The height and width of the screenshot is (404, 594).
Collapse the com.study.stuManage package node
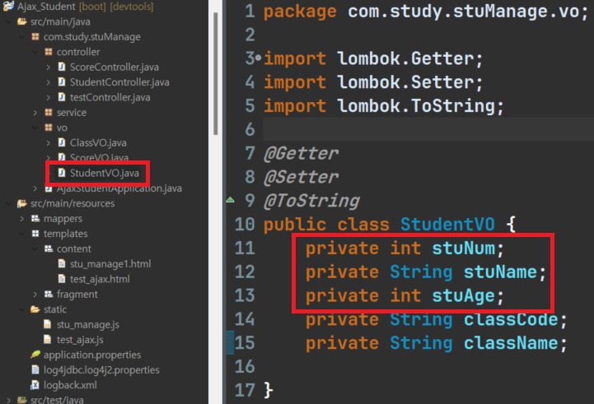pos(22,37)
